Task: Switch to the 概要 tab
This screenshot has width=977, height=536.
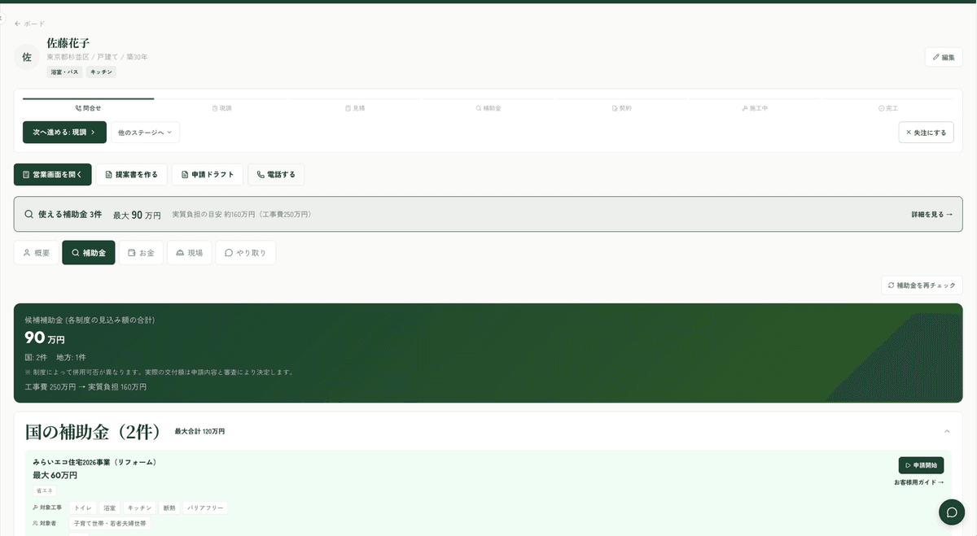Action: pos(36,253)
